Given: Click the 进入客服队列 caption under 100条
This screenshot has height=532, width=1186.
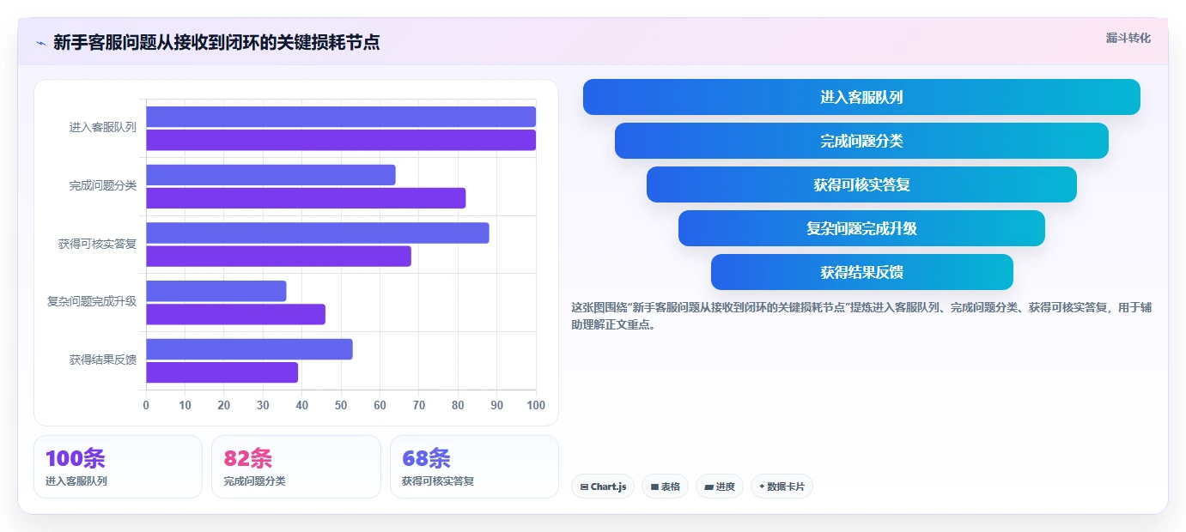Looking at the screenshot, I should coord(76,481).
